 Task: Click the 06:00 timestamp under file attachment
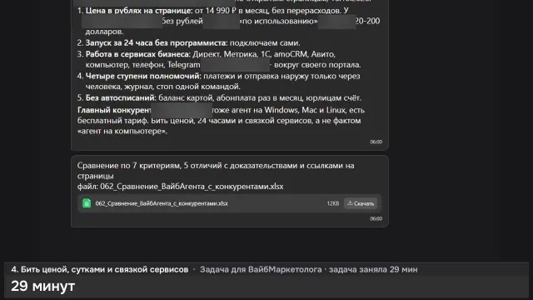[x=376, y=218]
